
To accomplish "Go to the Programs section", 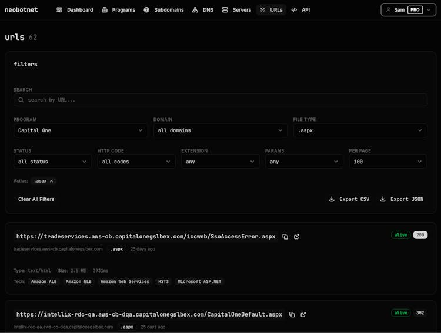I will (118, 10).
